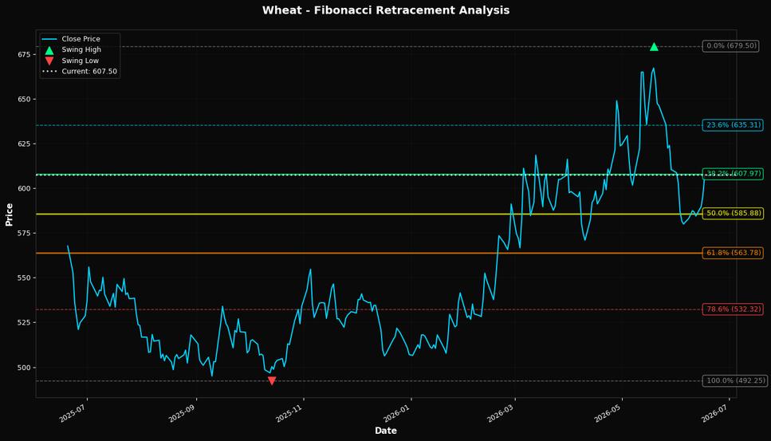Click the 38.2% (607.97) level label
Image resolution: width=771 pixels, height=441 pixels.
(x=733, y=174)
